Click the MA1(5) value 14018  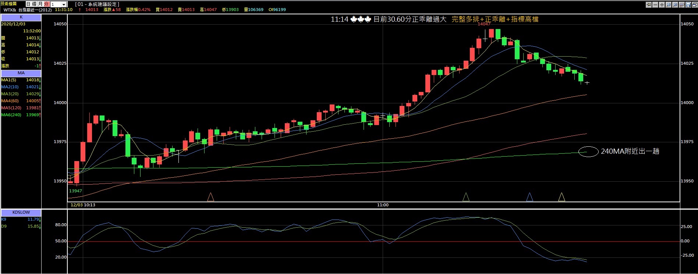(32, 80)
